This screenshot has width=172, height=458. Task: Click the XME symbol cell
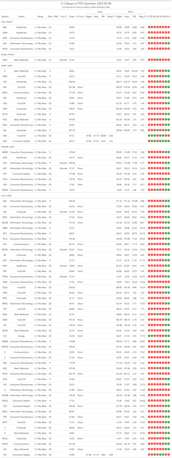(x=5, y=76)
